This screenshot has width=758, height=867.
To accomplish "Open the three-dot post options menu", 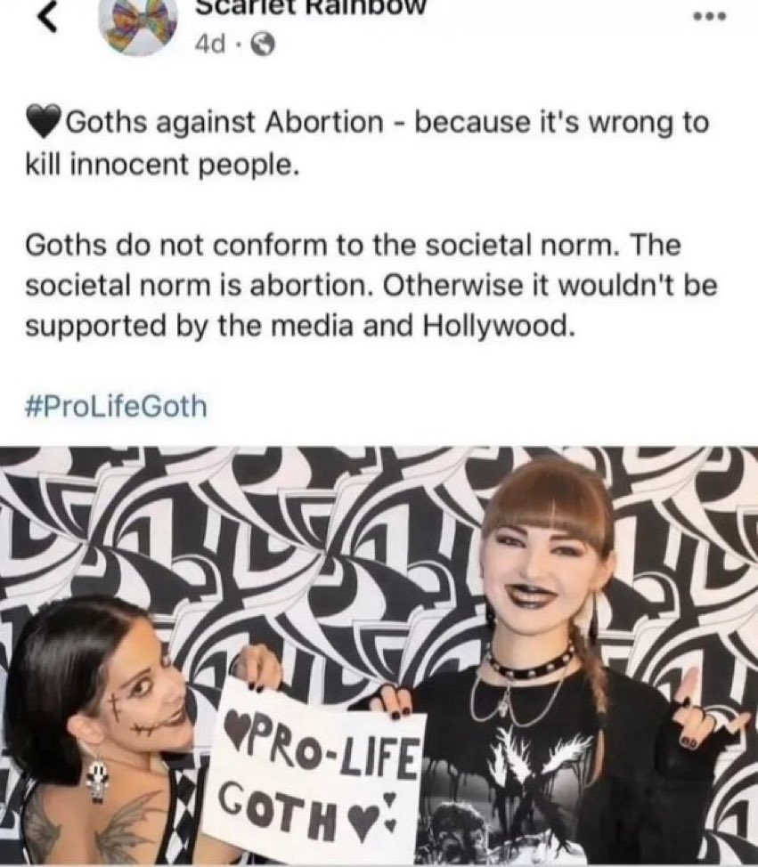I will point(710,17).
